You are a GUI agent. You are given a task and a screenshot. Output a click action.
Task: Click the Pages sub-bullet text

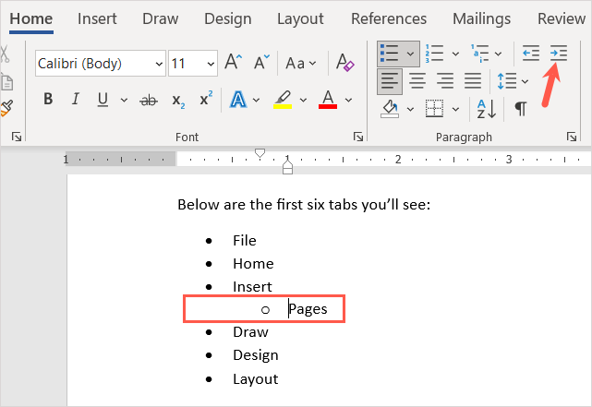pos(308,309)
